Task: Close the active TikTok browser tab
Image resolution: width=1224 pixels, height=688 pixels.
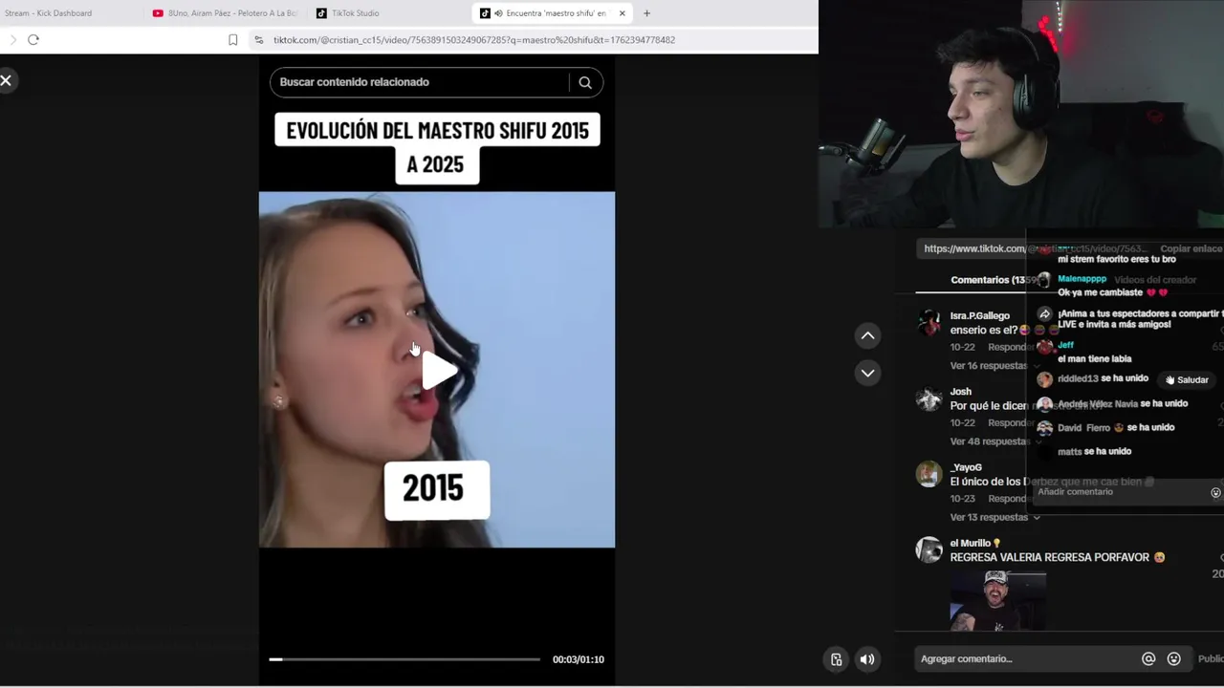Action: pyautogui.click(x=623, y=13)
